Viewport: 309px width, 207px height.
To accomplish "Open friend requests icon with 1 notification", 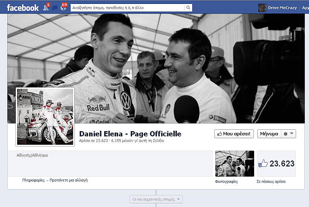I will pyautogui.click(x=46, y=7).
